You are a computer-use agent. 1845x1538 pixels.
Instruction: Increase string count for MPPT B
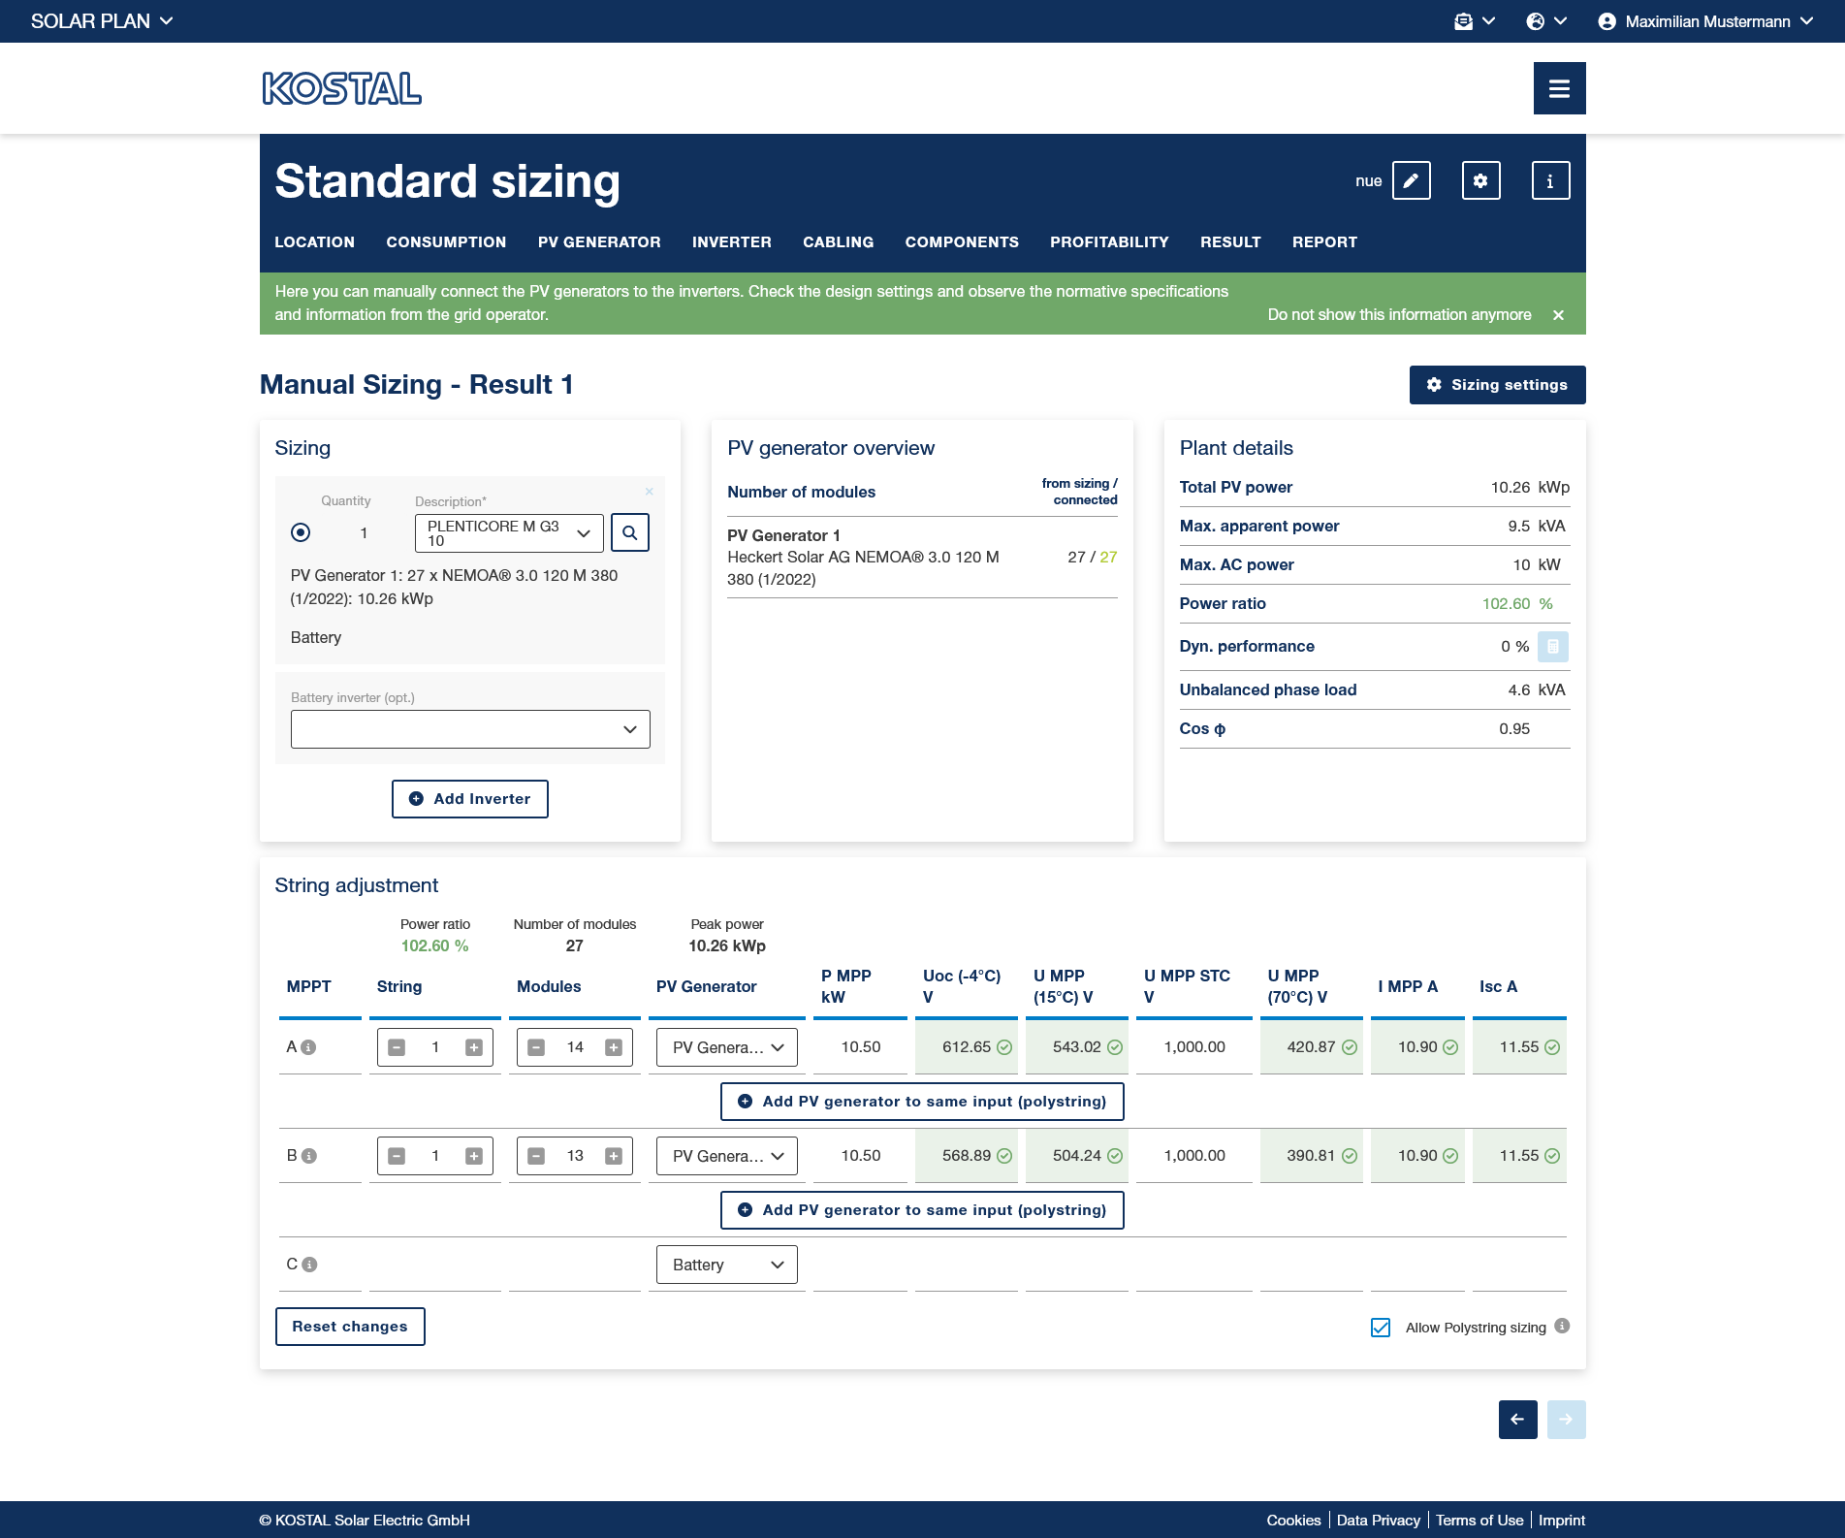point(474,1156)
